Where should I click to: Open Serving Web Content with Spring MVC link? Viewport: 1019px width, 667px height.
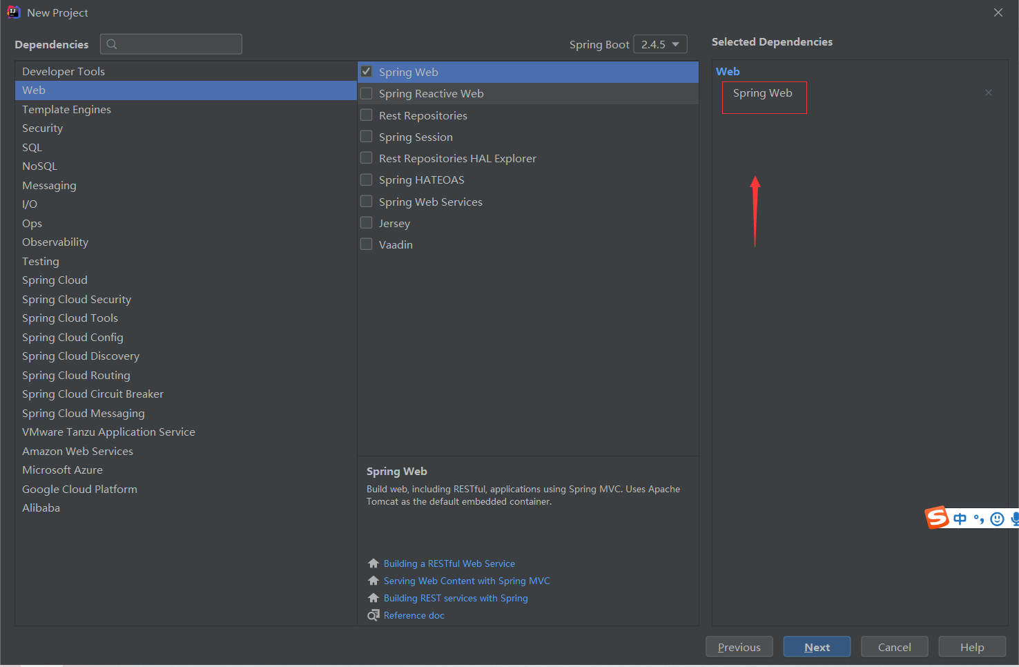(x=467, y=581)
